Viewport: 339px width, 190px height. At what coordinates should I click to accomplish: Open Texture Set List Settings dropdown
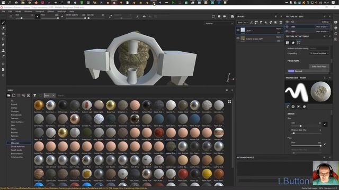[x=326, y=22]
